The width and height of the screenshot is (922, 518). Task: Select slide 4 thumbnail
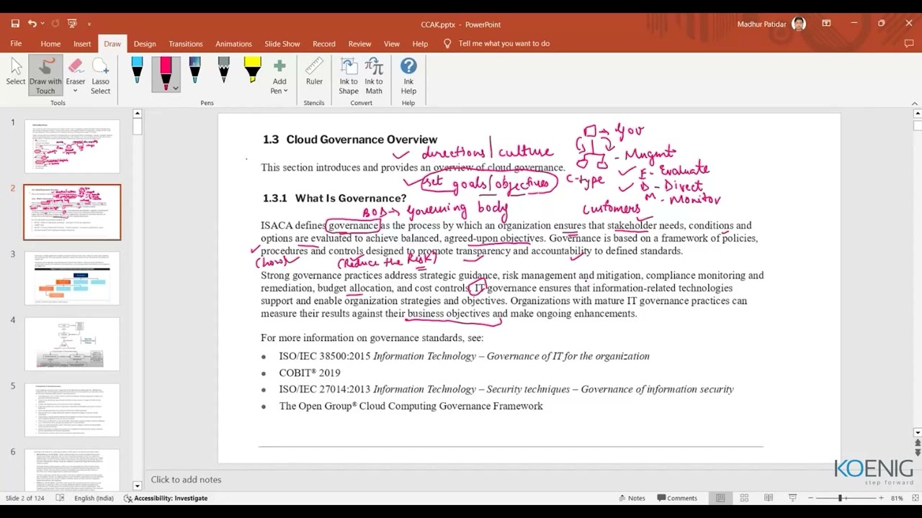72,344
